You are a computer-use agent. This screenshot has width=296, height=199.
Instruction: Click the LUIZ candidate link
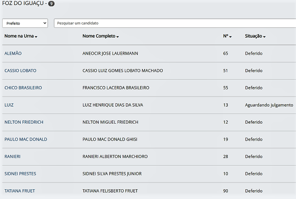click(9, 105)
